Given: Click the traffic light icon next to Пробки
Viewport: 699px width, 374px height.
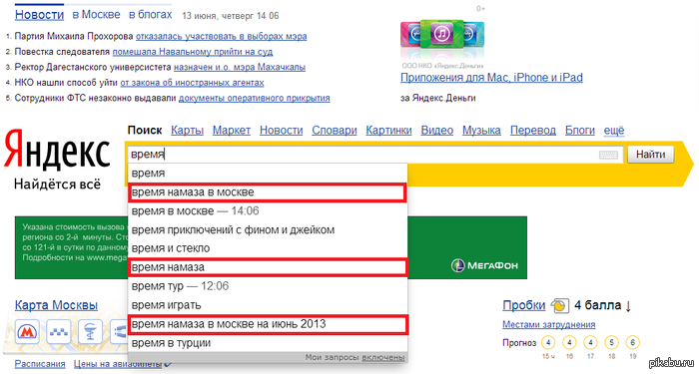Looking at the screenshot, I should coord(559,305).
